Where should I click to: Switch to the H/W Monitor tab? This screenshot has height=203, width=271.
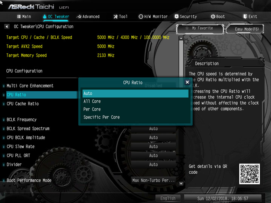pyautogui.click(x=153, y=17)
